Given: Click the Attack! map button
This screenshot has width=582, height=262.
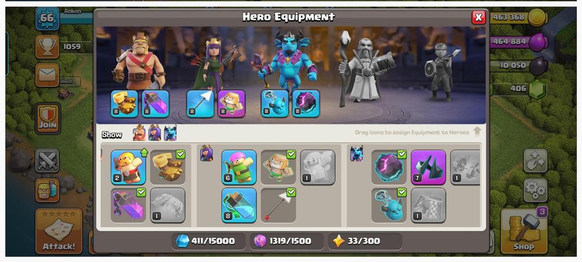Looking at the screenshot, I should 59,231.
